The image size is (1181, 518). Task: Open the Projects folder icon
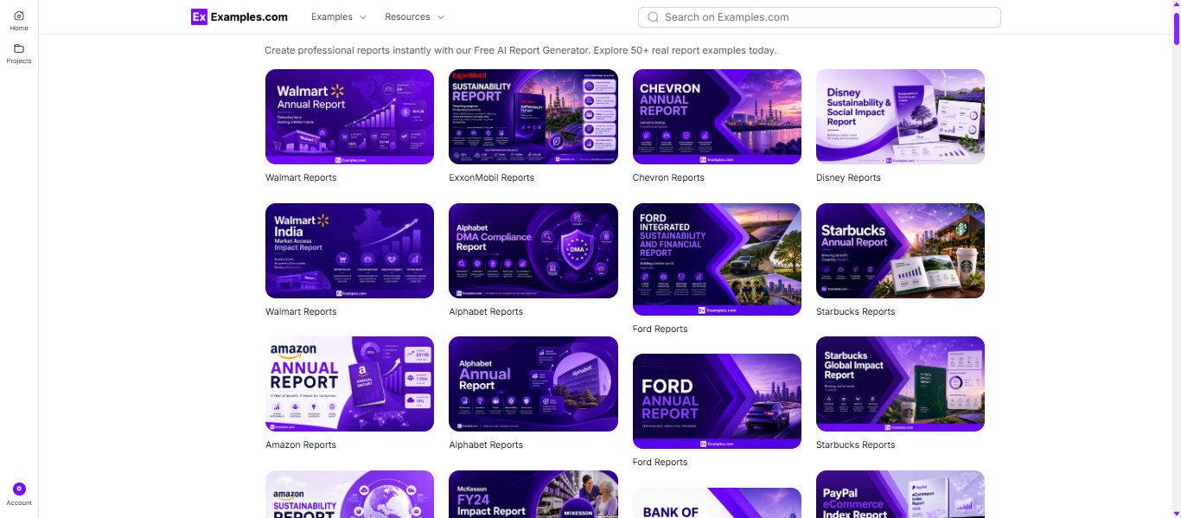coord(19,48)
